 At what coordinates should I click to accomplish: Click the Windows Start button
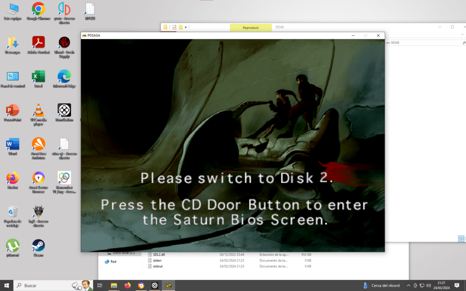pyautogui.click(x=7, y=285)
